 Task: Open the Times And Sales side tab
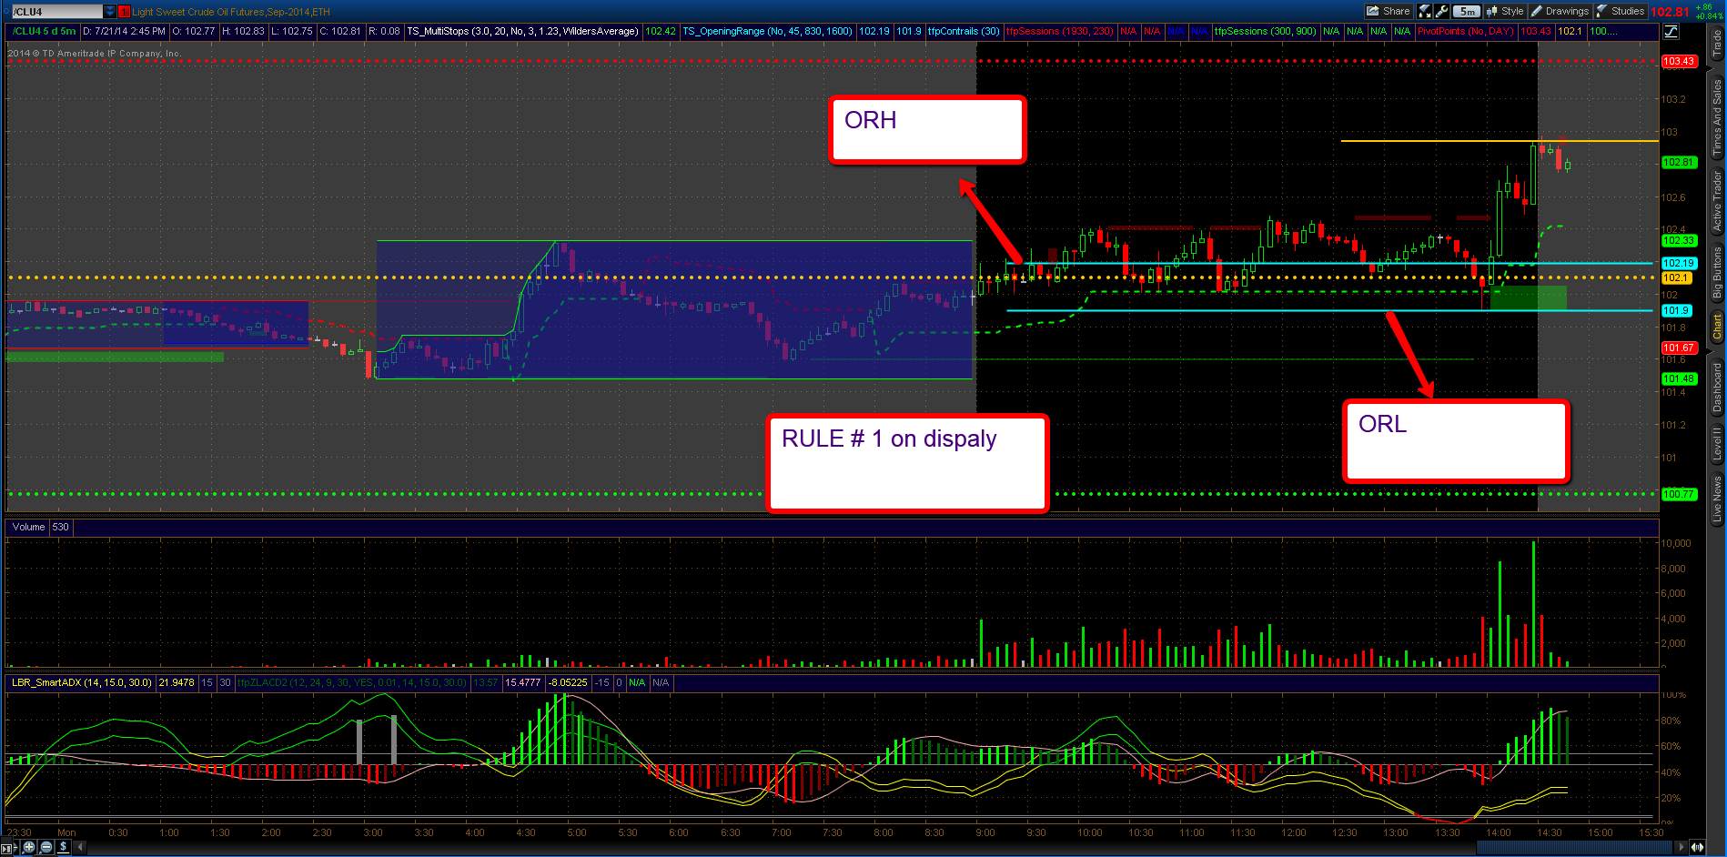[x=1717, y=117]
